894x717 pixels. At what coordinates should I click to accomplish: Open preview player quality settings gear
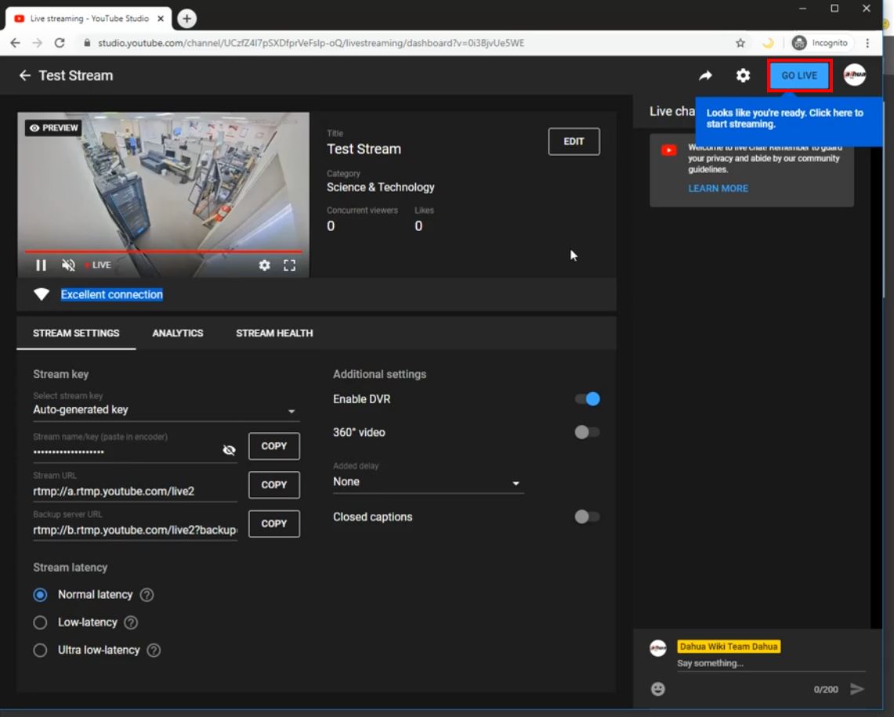[265, 265]
